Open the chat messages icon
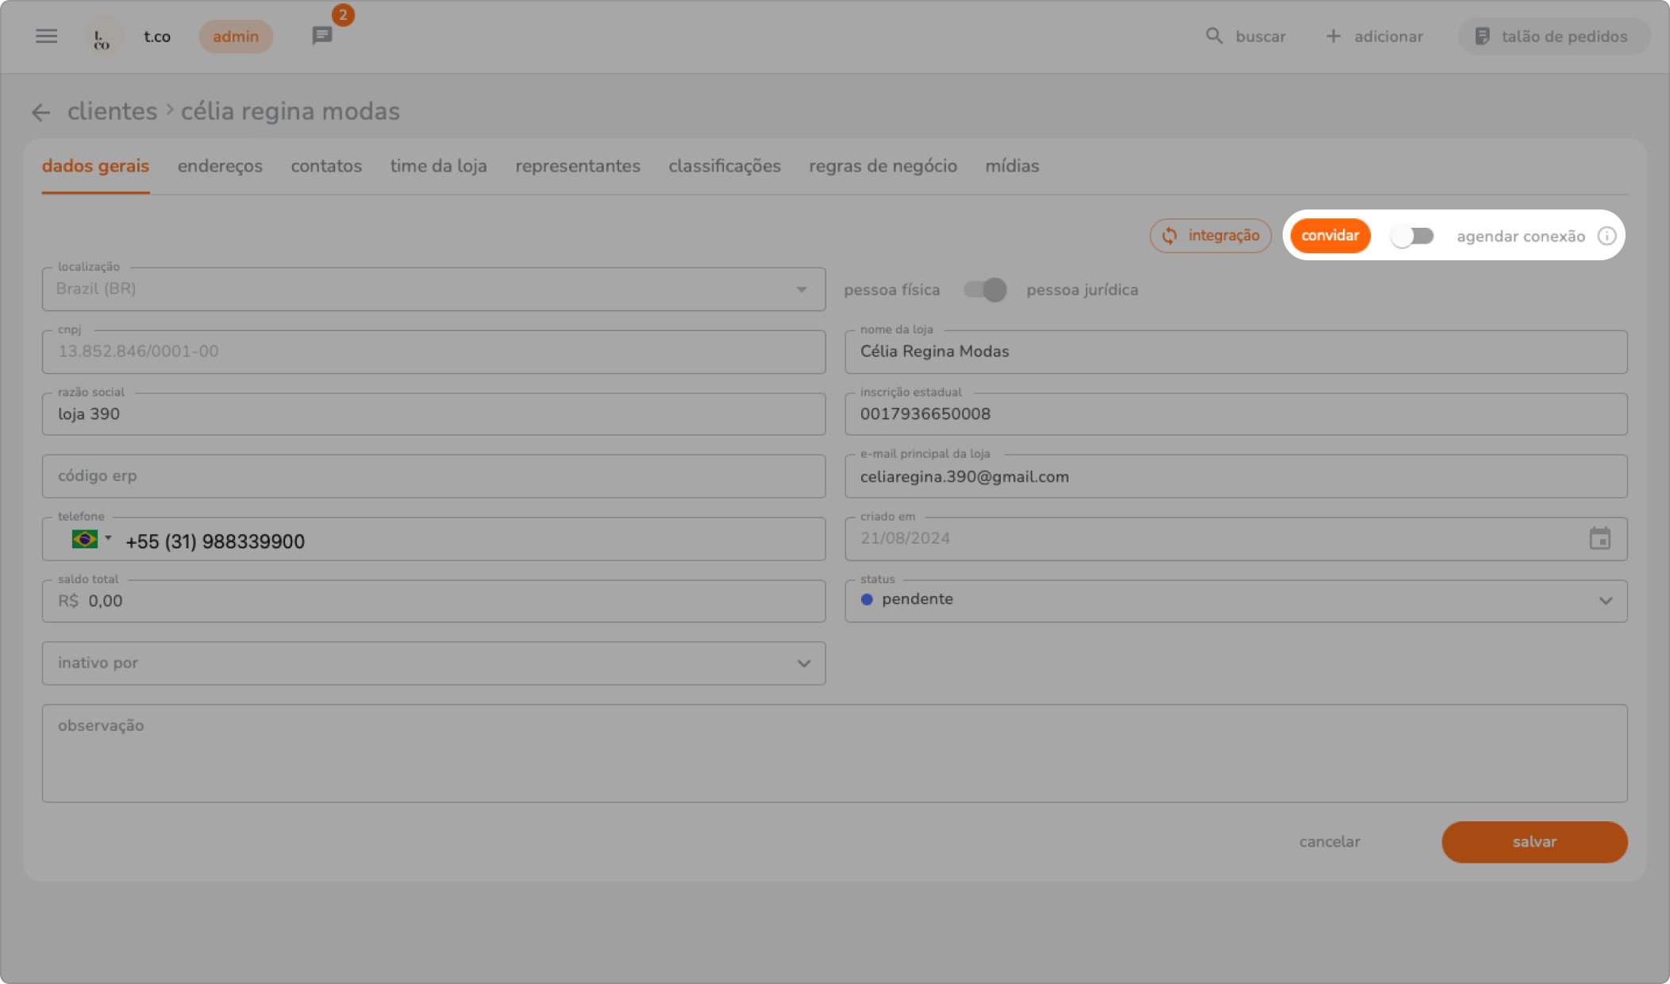The height and width of the screenshot is (984, 1670). 322,36
